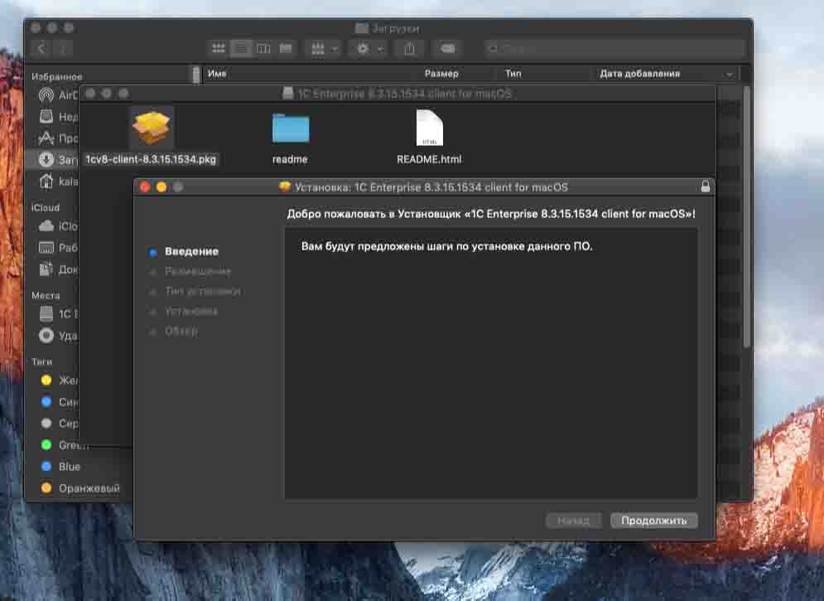
Task: Switch Finder to cover flow view
Action: click(286, 49)
